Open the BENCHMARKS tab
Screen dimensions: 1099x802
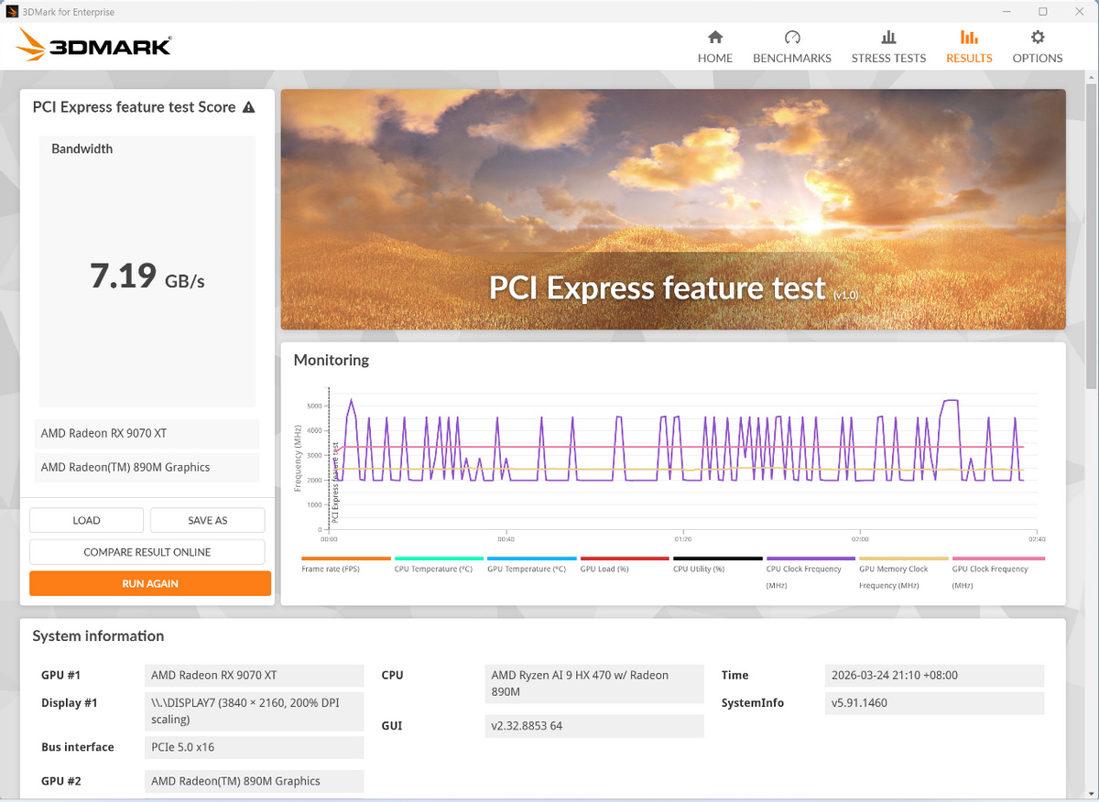pos(792,47)
